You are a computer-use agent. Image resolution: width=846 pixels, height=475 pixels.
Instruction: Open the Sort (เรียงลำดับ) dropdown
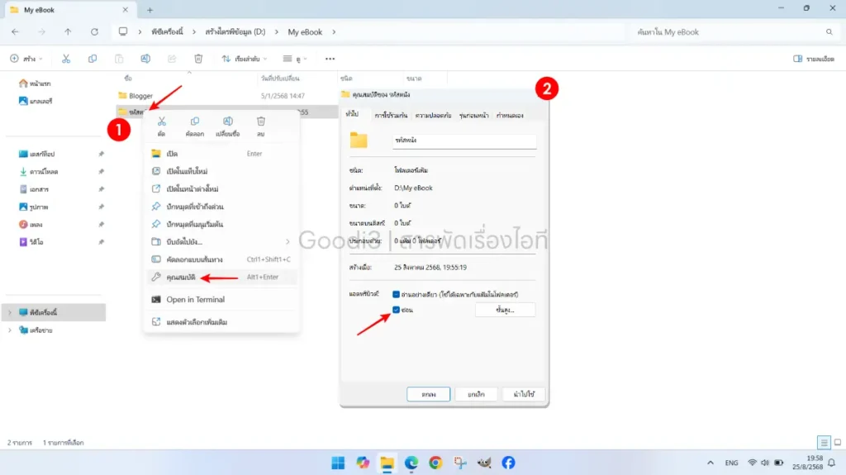point(245,59)
